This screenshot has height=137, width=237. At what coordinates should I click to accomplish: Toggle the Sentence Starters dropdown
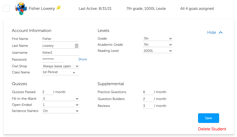[61, 111]
